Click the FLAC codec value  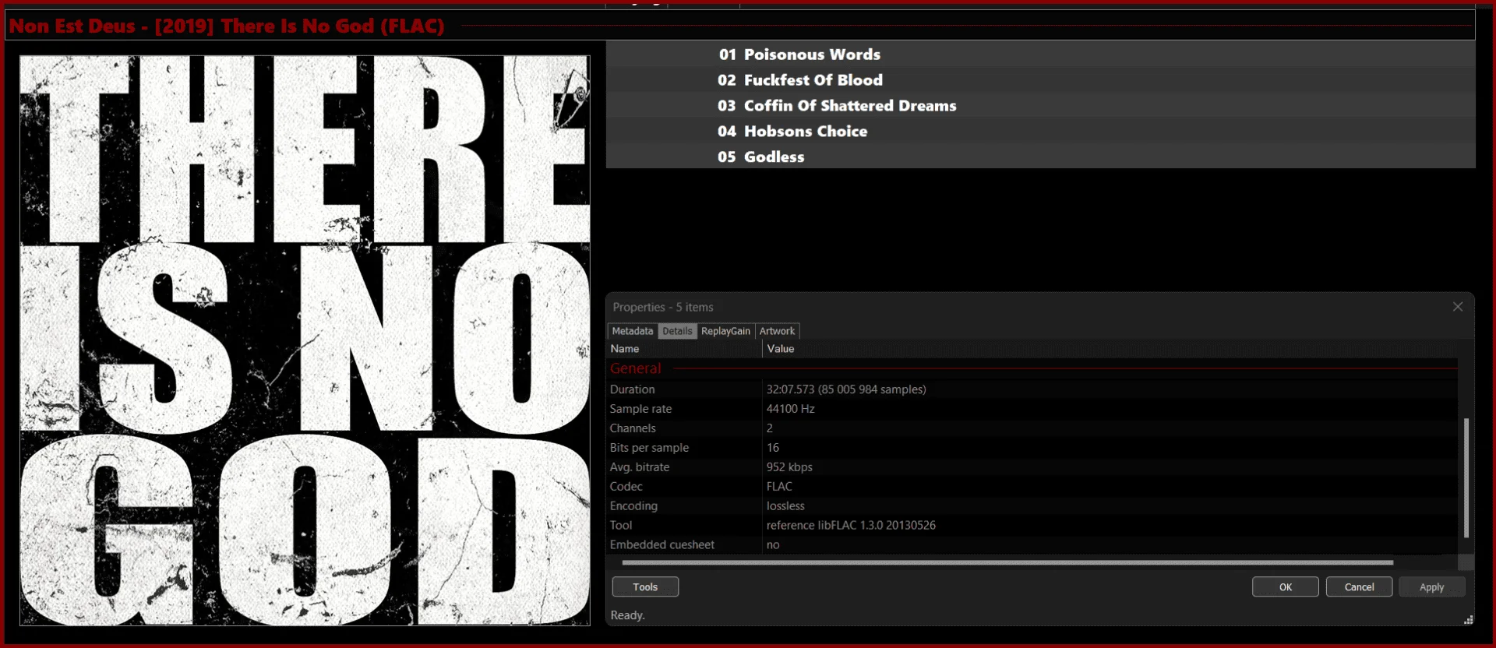779,487
